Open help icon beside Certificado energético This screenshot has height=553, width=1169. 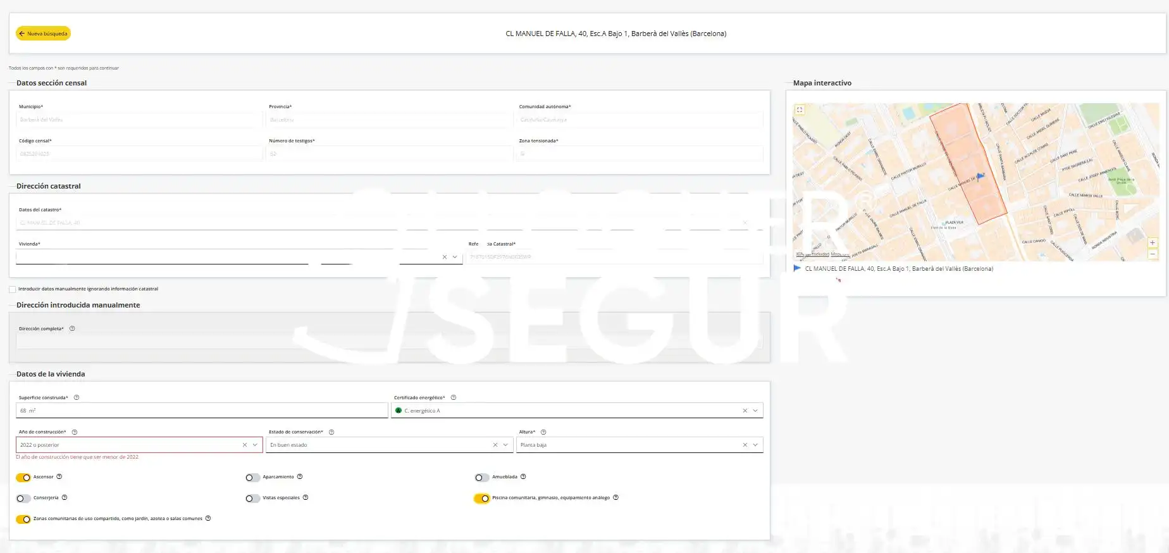tap(454, 397)
